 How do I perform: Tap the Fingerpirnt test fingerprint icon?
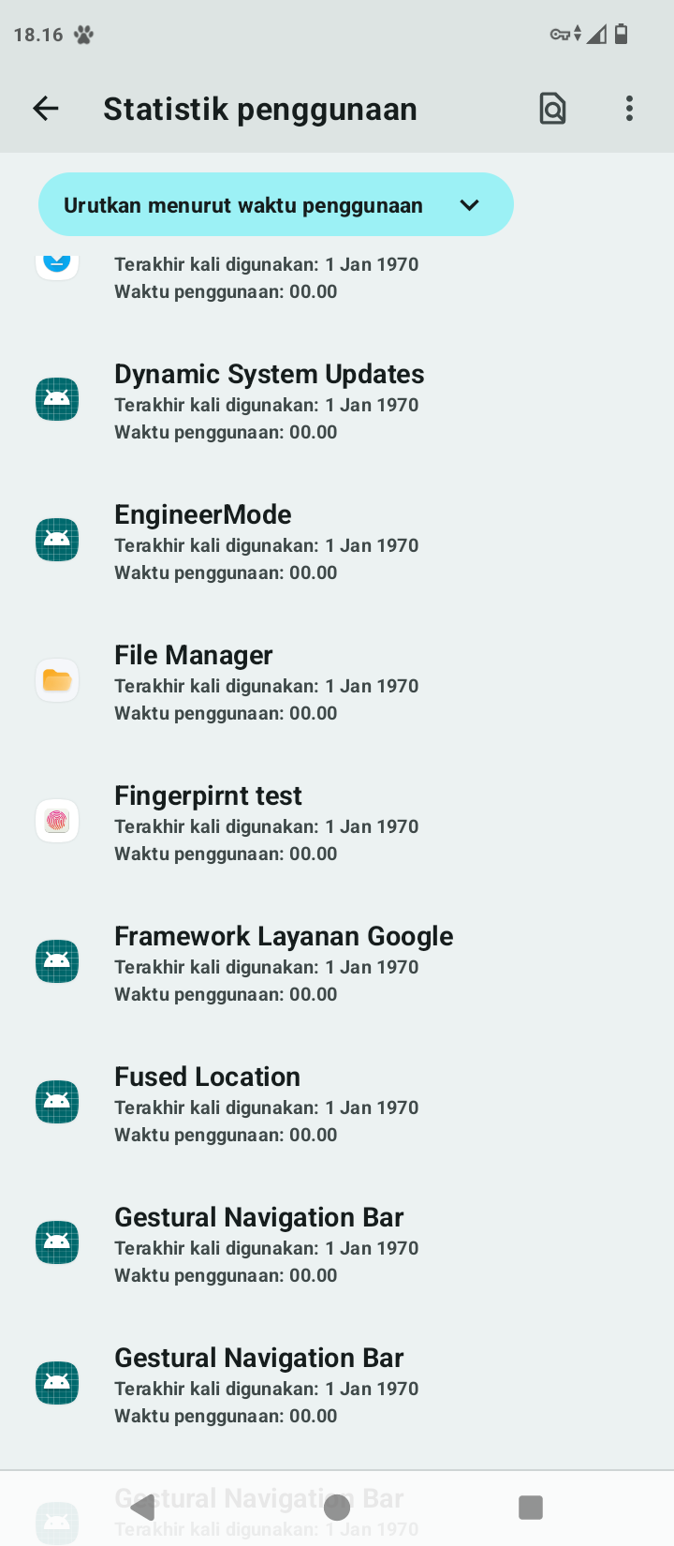(57, 821)
